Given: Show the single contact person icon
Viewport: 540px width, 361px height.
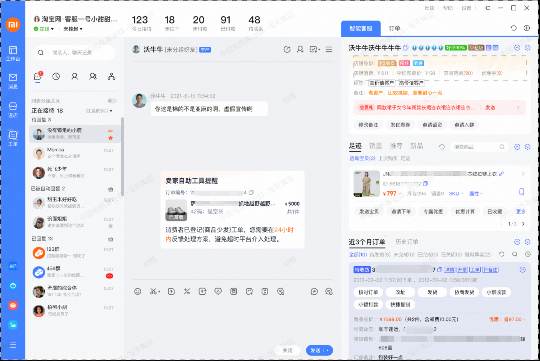Looking at the screenshot, I should click(74, 76).
